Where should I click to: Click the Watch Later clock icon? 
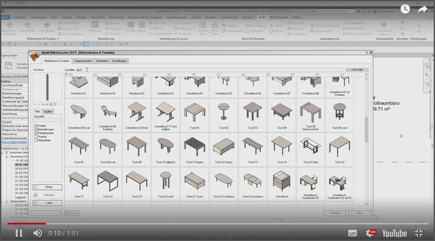(405, 8)
